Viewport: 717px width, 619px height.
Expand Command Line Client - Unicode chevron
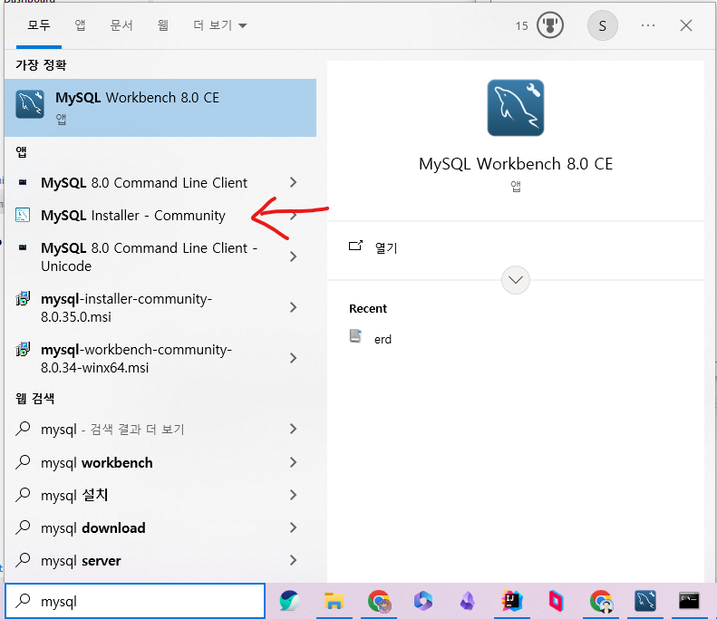[x=293, y=256]
